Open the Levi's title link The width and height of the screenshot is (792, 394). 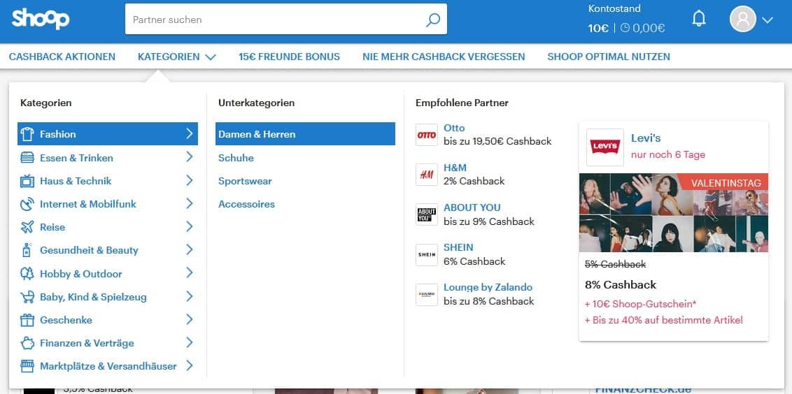646,138
